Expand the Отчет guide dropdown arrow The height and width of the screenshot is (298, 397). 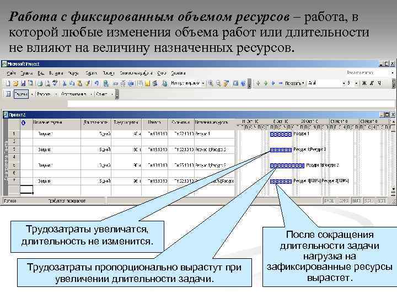[112, 94]
